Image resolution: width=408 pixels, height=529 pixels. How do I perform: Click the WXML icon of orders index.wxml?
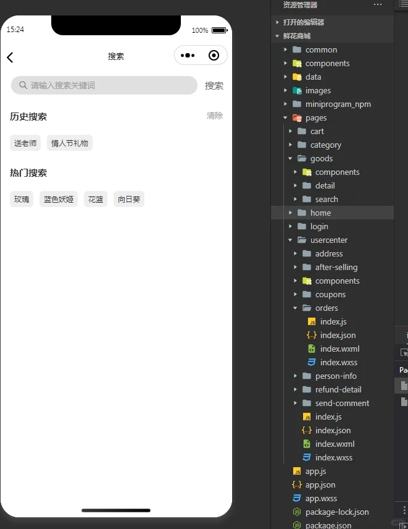[312, 349]
